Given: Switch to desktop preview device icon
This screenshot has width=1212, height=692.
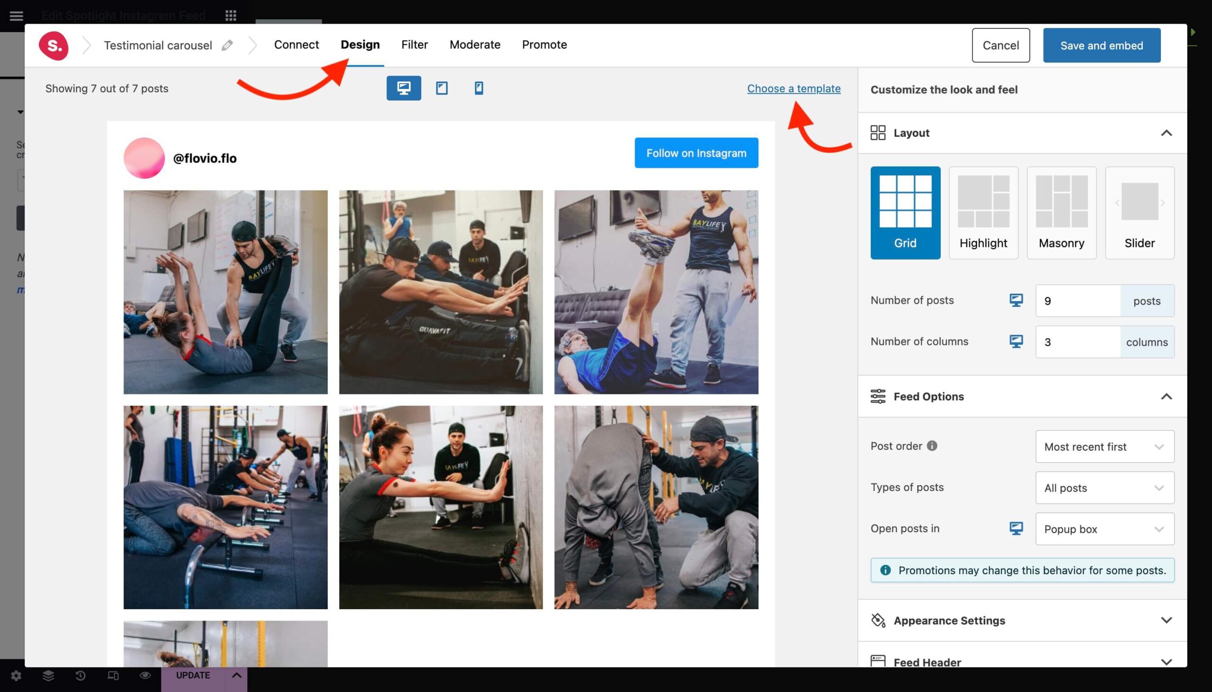Looking at the screenshot, I should pos(403,88).
